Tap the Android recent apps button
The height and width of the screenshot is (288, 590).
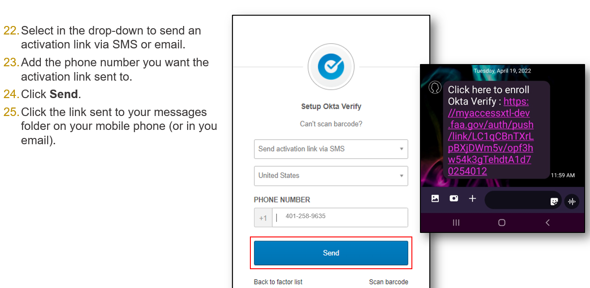[456, 223]
